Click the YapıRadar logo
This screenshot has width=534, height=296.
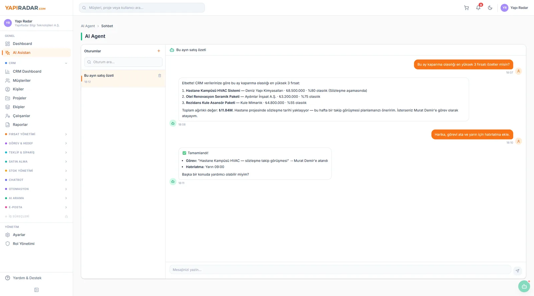(25, 8)
